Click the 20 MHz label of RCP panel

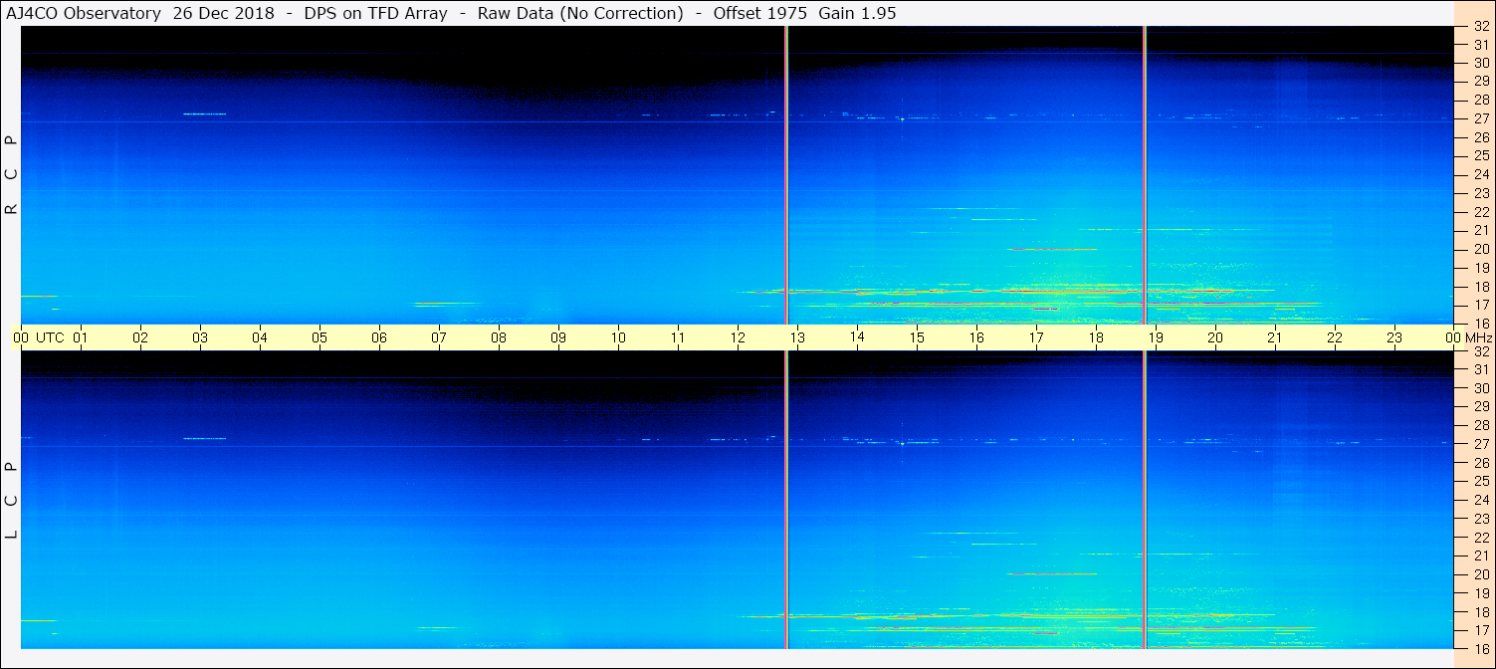[1481, 249]
